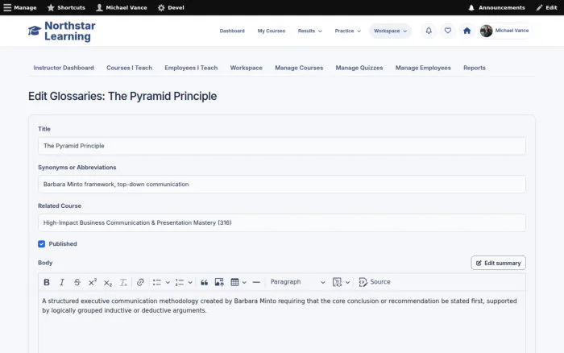Expand the table options arrow
This screenshot has height=353, width=564.
coord(244,282)
